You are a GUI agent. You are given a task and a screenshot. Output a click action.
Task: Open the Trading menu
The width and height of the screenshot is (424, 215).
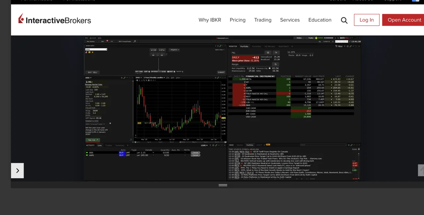263,20
